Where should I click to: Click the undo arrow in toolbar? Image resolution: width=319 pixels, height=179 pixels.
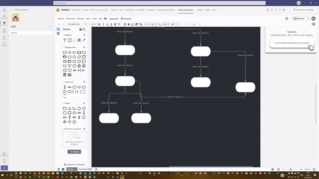coord(59,25)
